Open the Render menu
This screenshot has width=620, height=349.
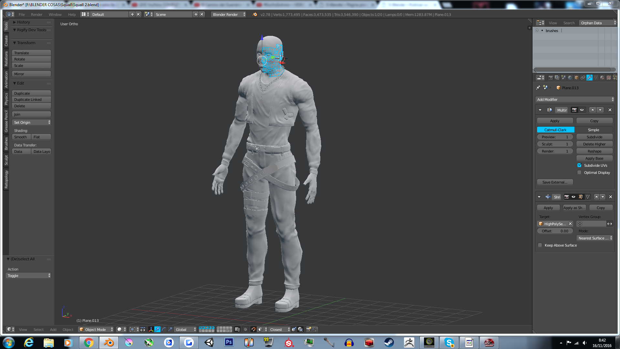coord(36,14)
